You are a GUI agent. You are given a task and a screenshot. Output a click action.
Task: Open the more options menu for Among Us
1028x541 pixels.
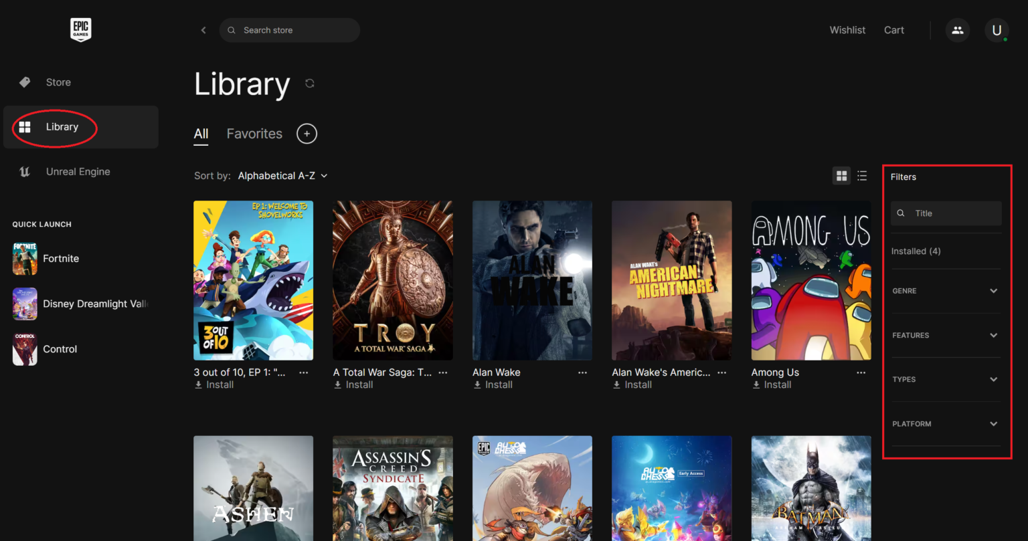[861, 372]
